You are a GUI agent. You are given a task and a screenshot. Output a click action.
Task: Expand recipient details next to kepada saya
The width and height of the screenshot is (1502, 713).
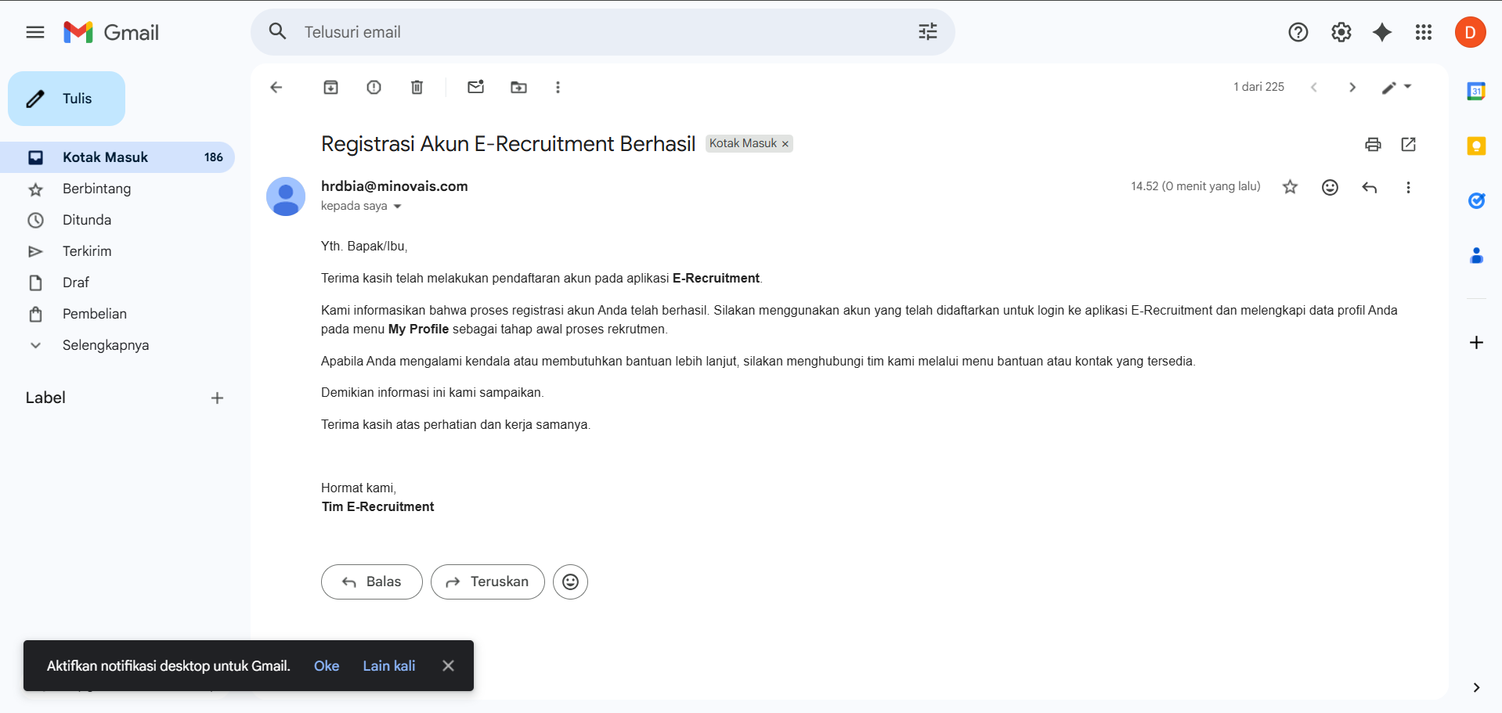[x=397, y=207]
